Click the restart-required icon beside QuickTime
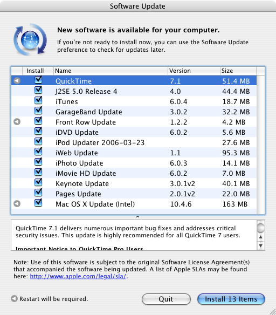 click(x=17, y=81)
